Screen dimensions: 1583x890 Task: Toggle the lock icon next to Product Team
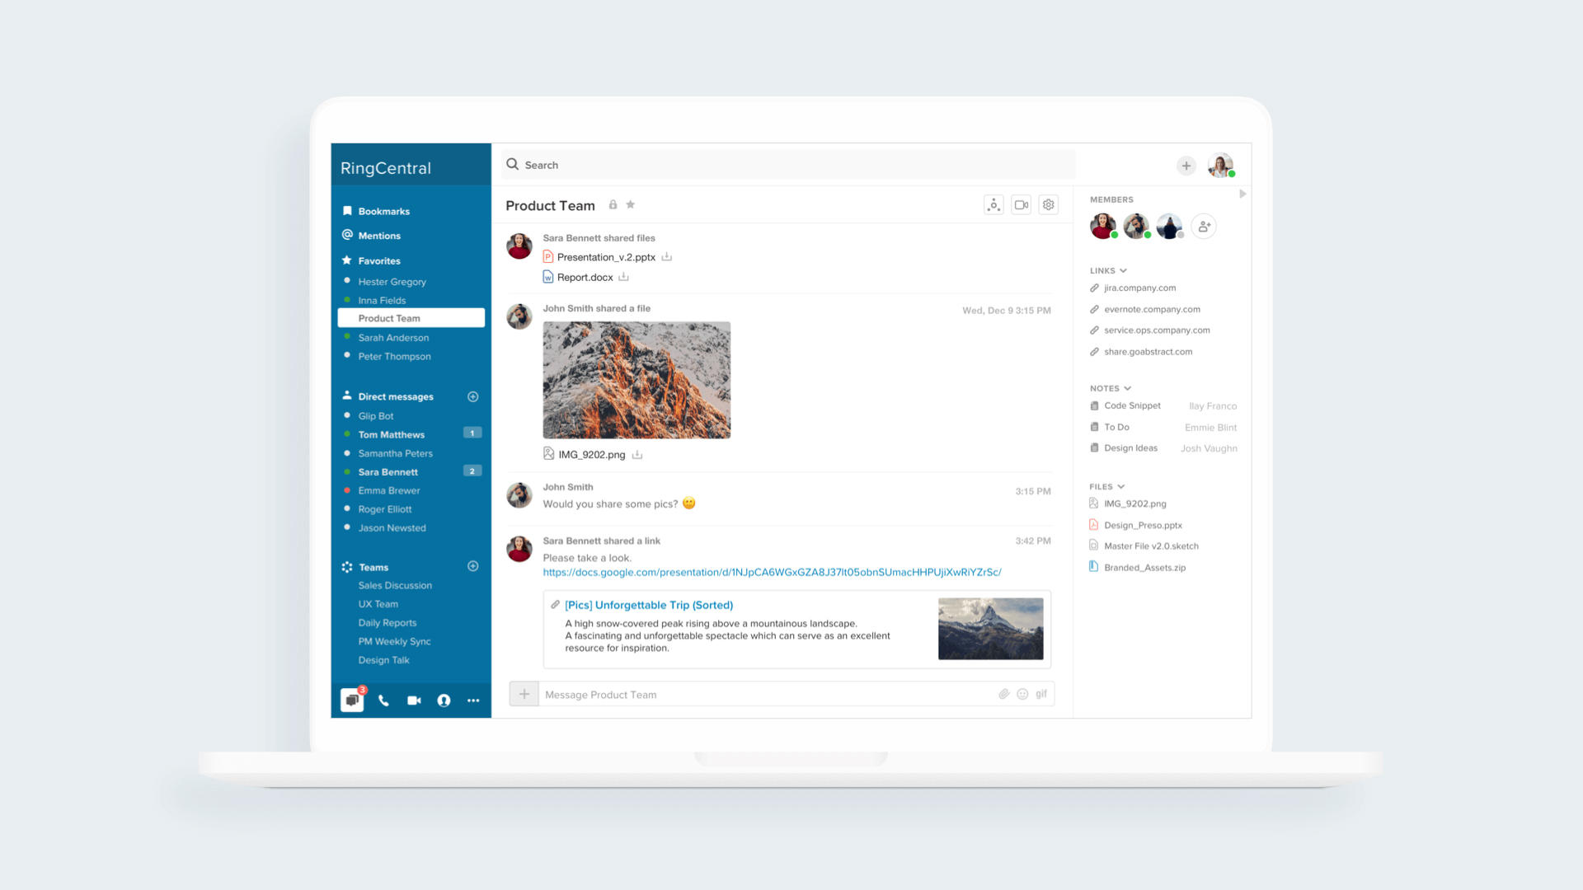(x=613, y=205)
